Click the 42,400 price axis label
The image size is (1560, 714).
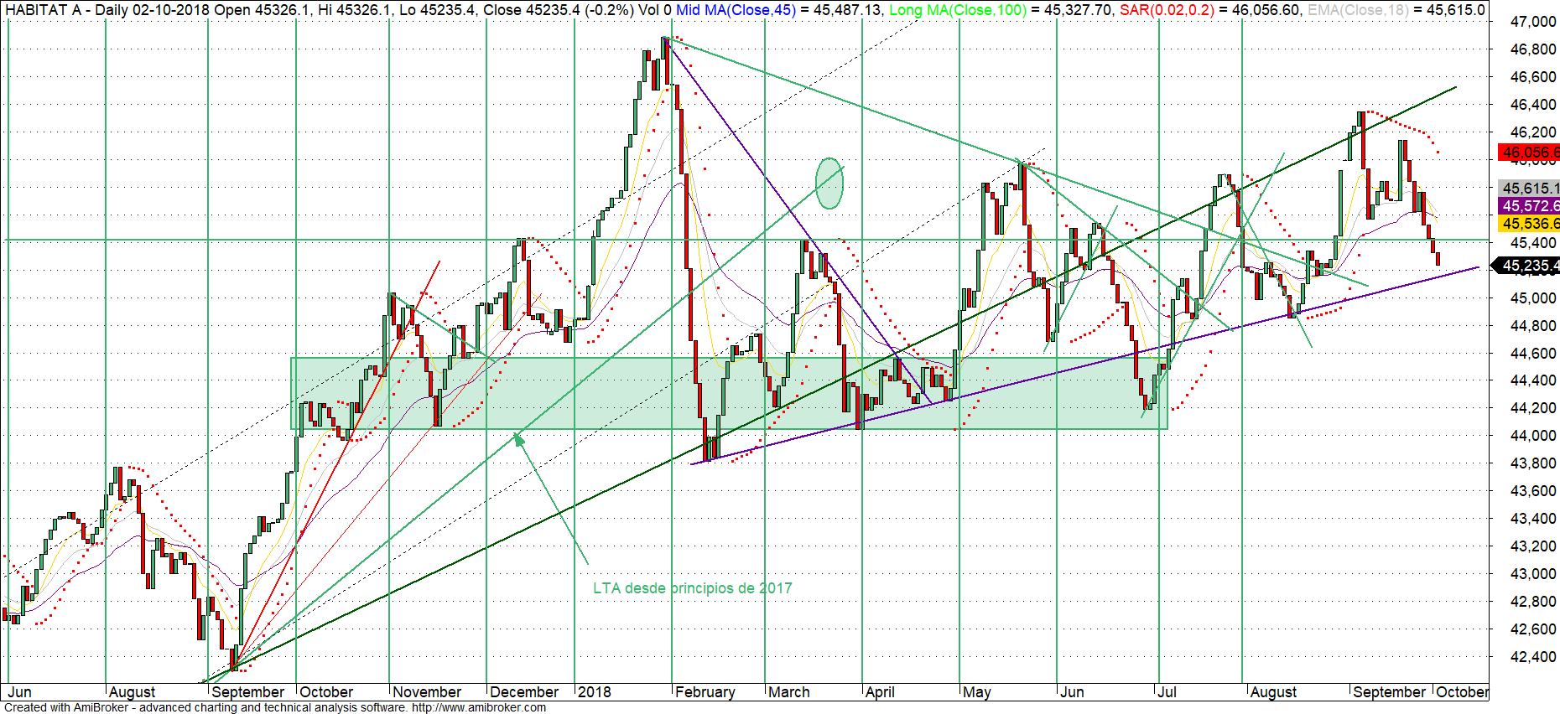[x=1533, y=657]
